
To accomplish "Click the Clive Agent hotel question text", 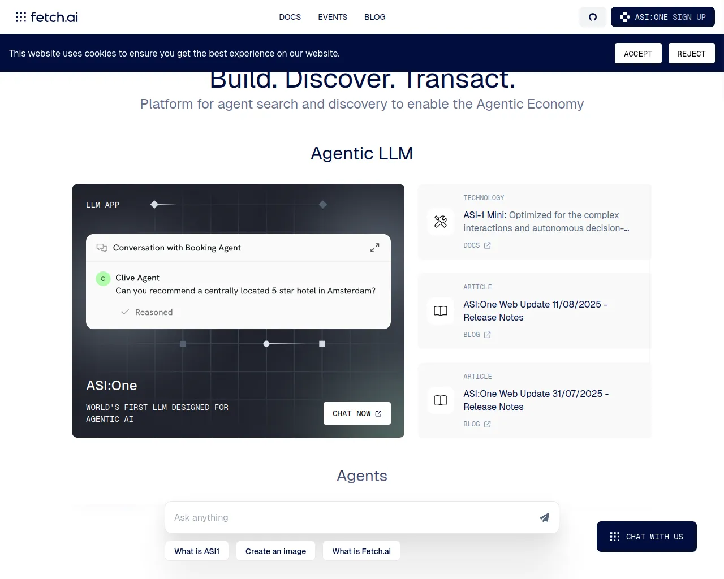I will click(245, 291).
